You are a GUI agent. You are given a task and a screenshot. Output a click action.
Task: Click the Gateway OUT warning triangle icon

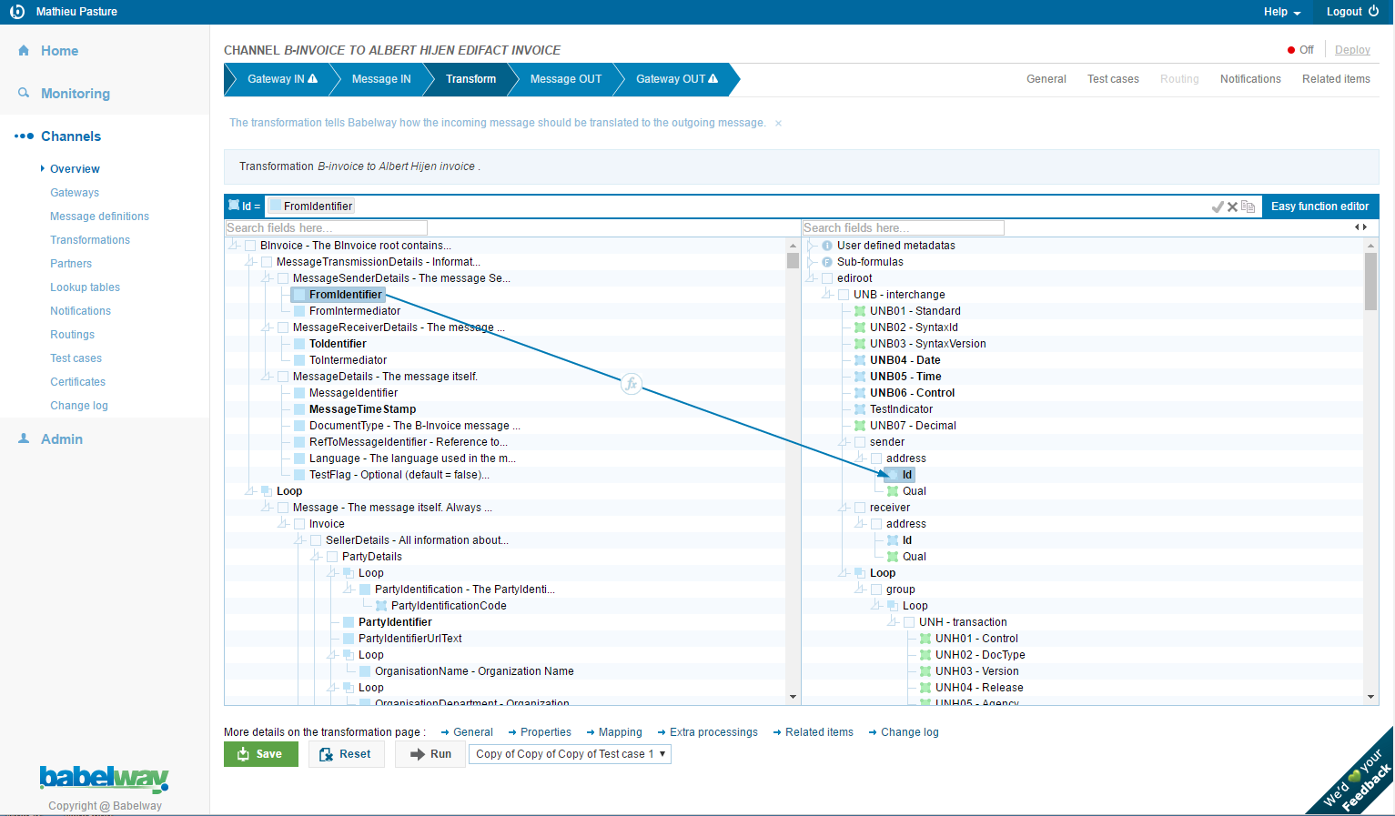713,78
